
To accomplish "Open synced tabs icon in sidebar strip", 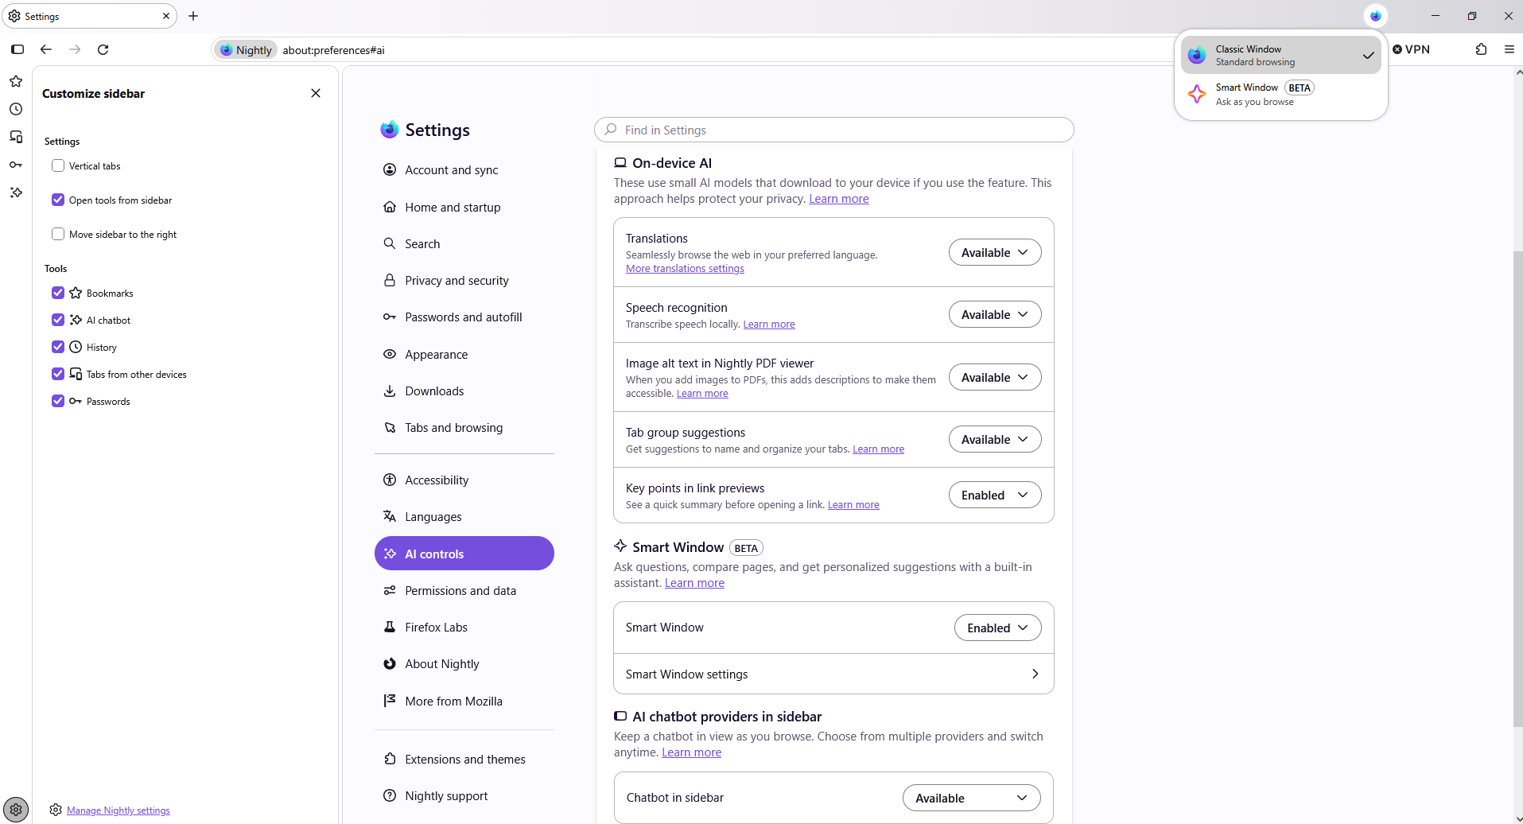I will click(x=16, y=137).
